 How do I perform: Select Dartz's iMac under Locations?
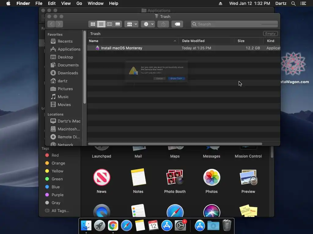point(65,121)
